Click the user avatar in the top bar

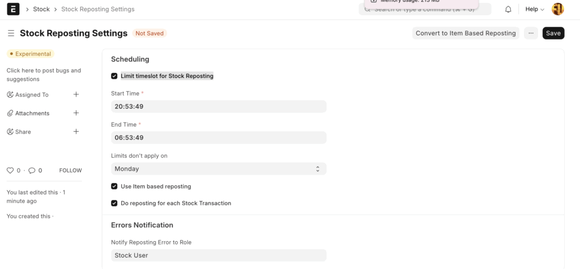[x=557, y=9]
